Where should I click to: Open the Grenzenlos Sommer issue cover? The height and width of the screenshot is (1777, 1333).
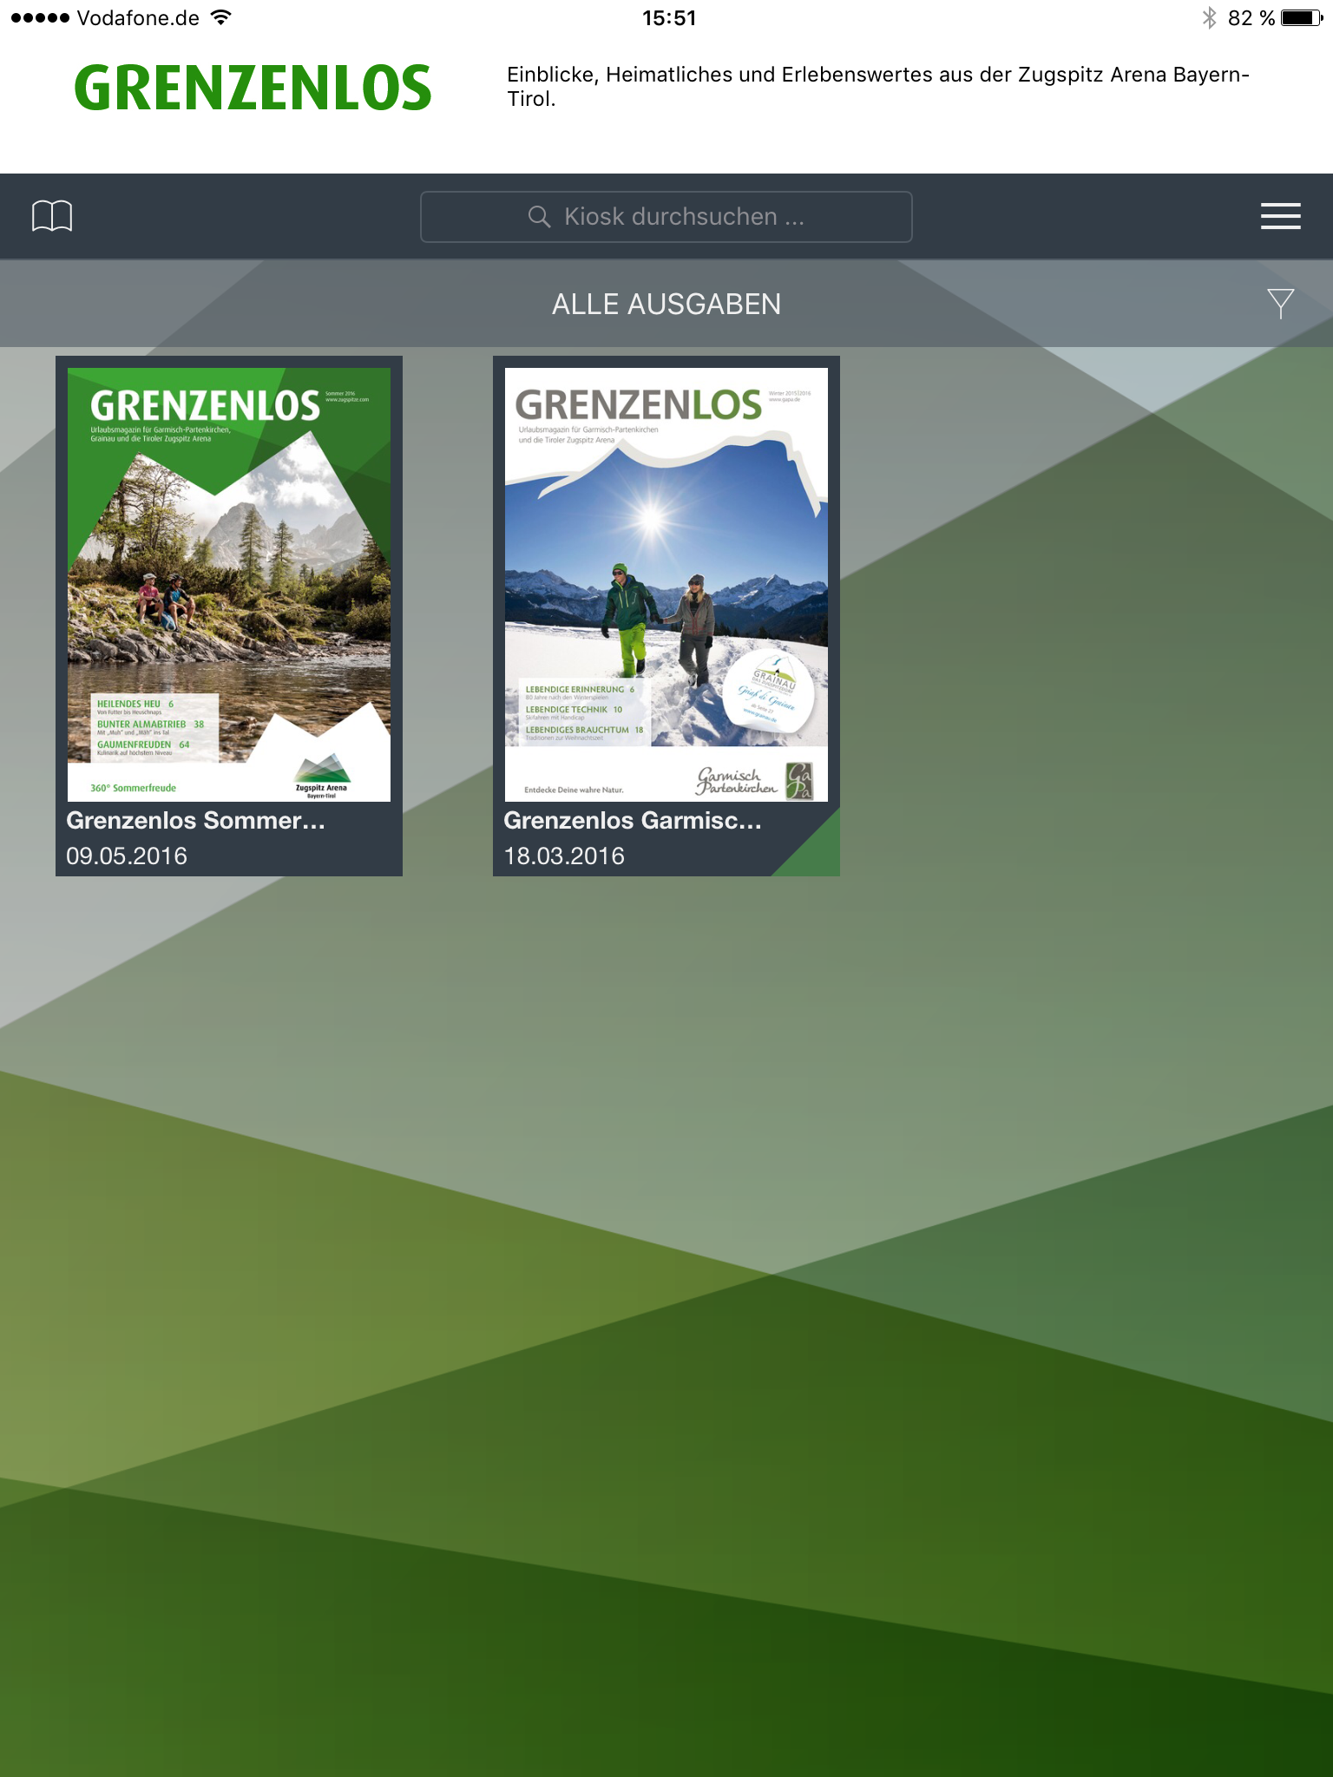click(x=229, y=584)
